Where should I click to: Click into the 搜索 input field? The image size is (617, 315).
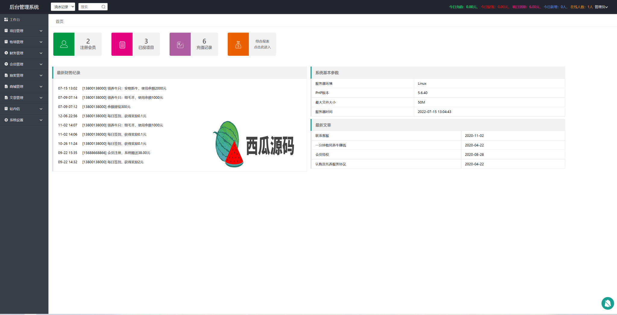point(90,7)
